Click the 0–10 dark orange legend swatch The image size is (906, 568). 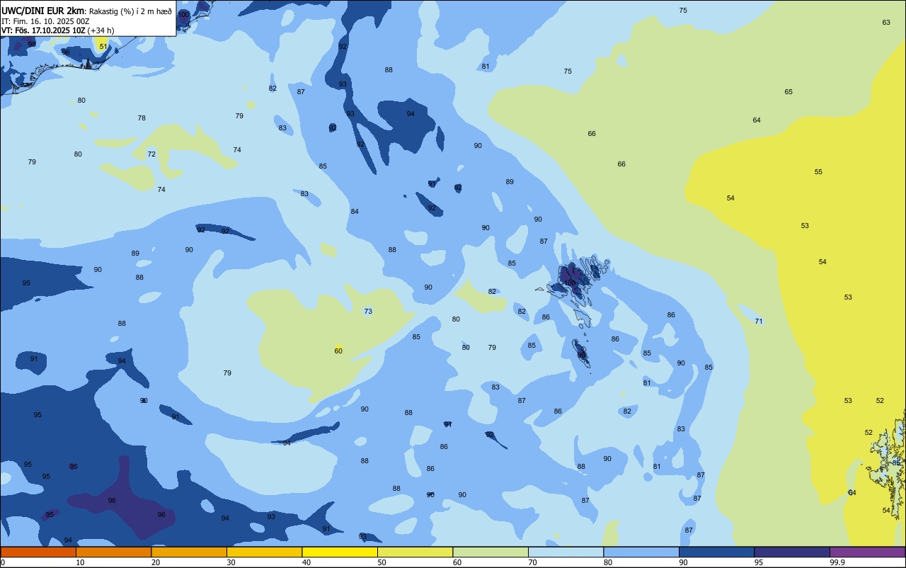tap(38, 552)
